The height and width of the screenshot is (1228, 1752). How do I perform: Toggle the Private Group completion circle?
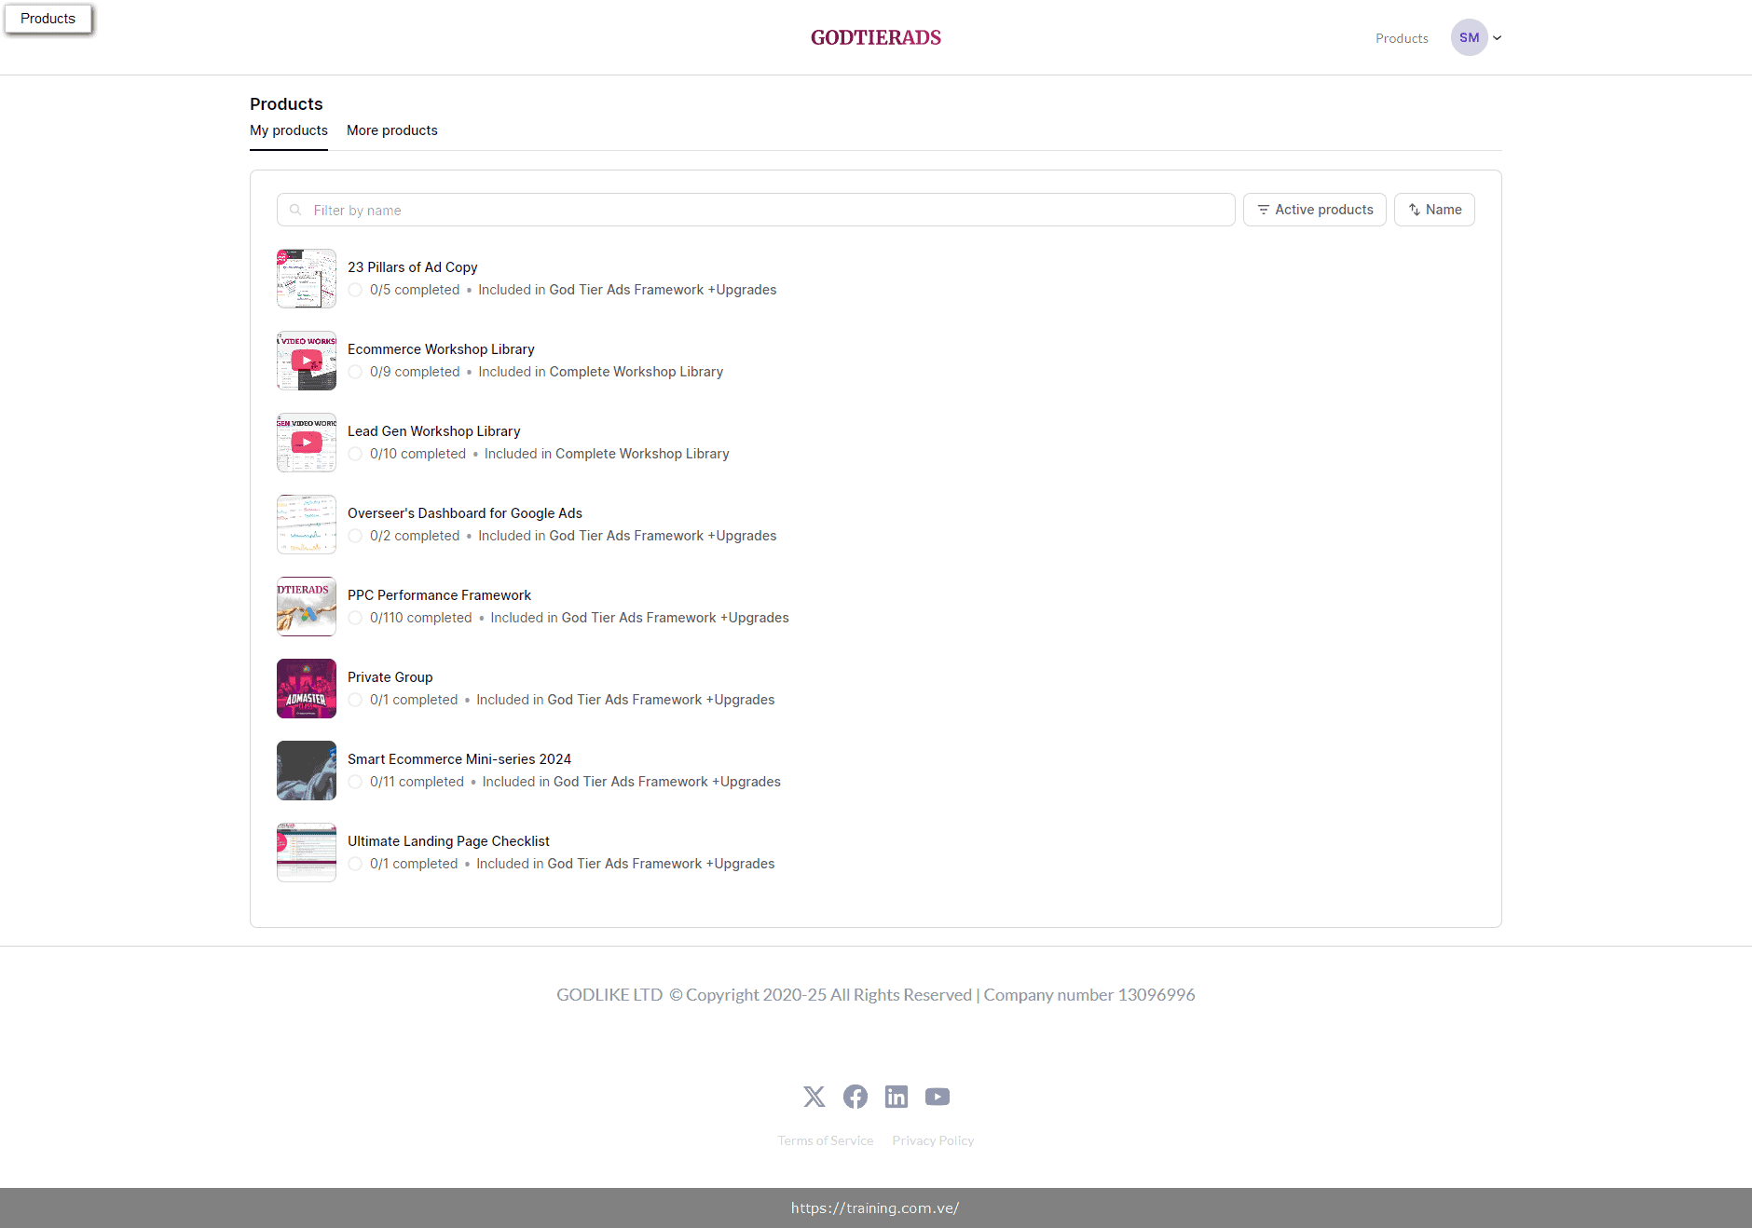(x=355, y=700)
